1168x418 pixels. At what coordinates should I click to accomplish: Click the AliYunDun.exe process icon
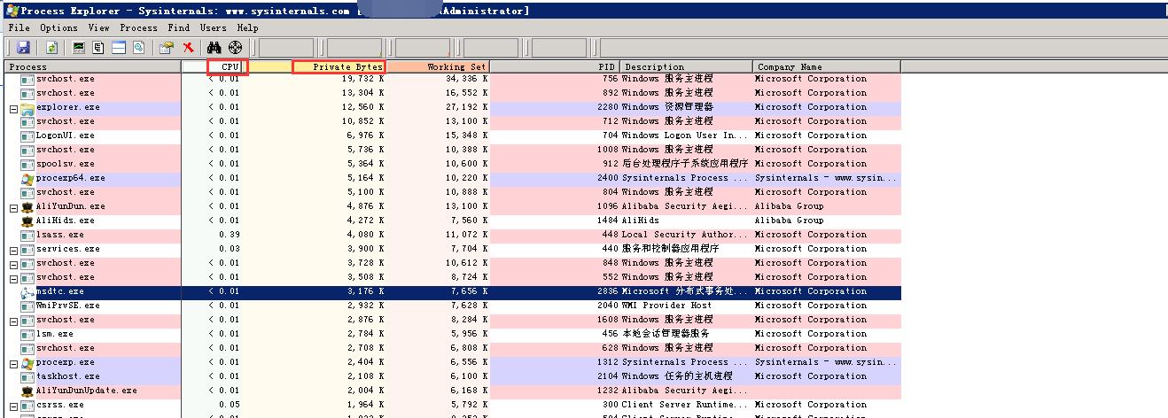tap(27, 206)
